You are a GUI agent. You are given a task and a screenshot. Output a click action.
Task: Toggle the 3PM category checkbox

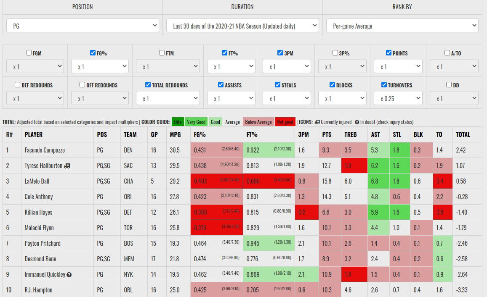280,53
